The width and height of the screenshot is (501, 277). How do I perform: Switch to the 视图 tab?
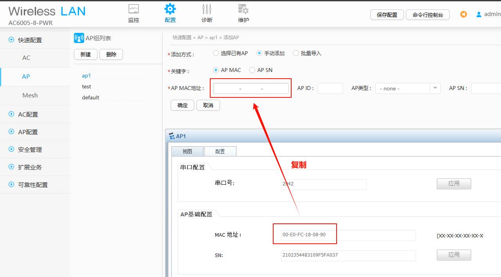(x=187, y=151)
